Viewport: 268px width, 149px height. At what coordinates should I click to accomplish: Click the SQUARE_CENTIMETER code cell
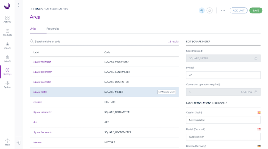(x=117, y=72)
